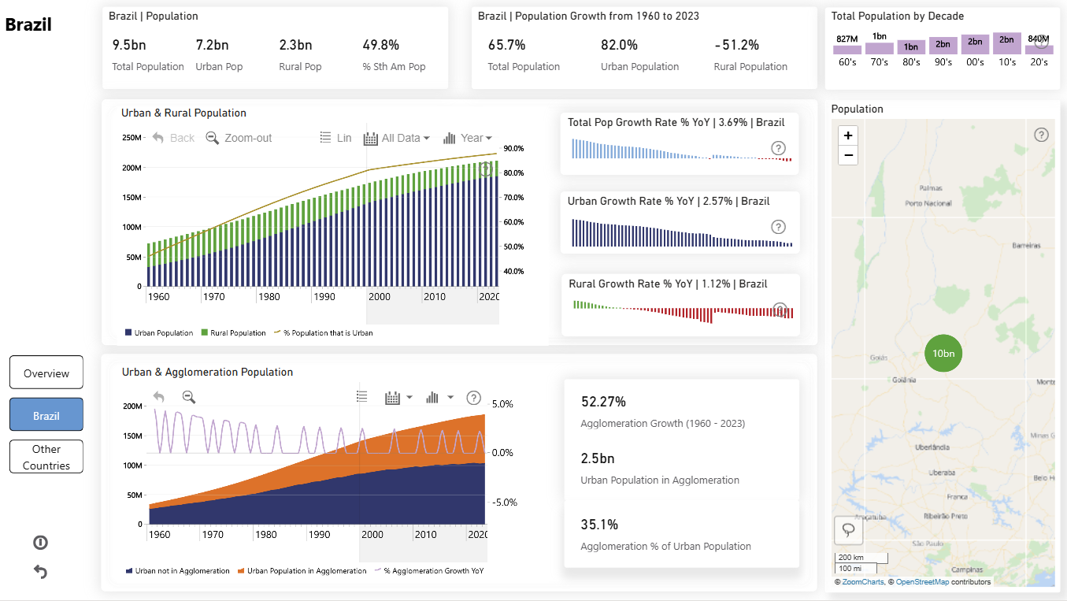Image resolution: width=1067 pixels, height=601 pixels.
Task: Activate the lasso selection tool on map
Action: (x=848, y=530)
